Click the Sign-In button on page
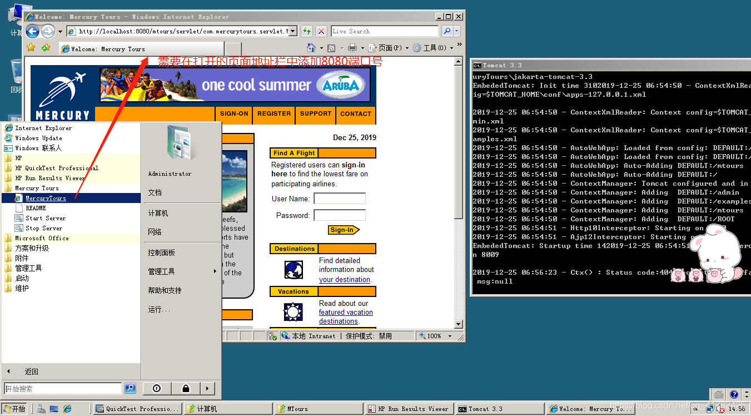Screen dimensions: 751x416 [344, 230]
